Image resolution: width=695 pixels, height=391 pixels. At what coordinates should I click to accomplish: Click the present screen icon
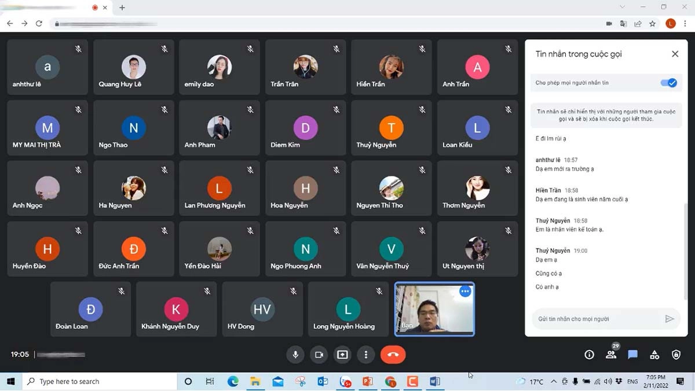[x=342, y=355]
